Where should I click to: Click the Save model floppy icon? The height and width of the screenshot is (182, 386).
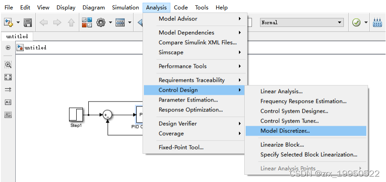pyautogui.click(x=28, y=23)
